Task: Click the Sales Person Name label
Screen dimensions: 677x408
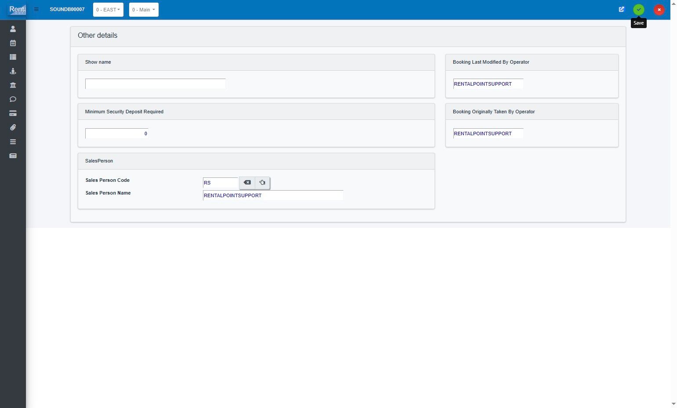Action: (x=108, y=193)
